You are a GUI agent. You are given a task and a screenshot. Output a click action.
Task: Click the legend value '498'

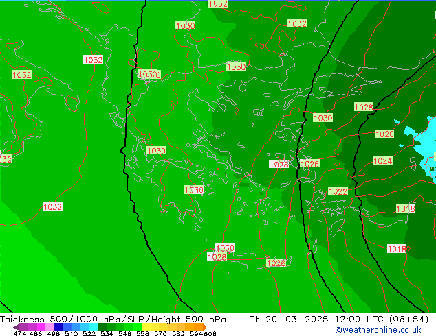coord(54,333)
